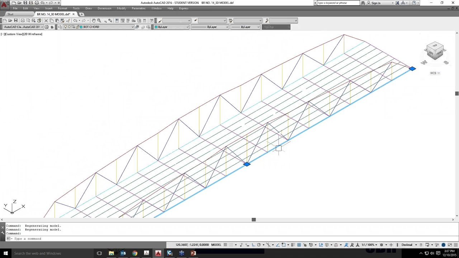Toggle the Grid display in status bar
This screenshot has height=258, width=459.
(x=226, y=245)
